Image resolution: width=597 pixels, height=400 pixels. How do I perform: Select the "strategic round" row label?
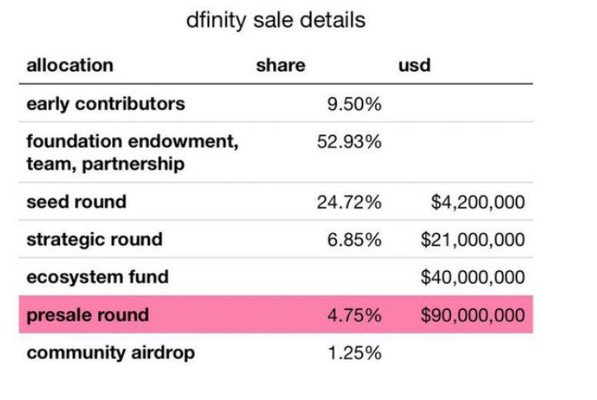(94, 239)
